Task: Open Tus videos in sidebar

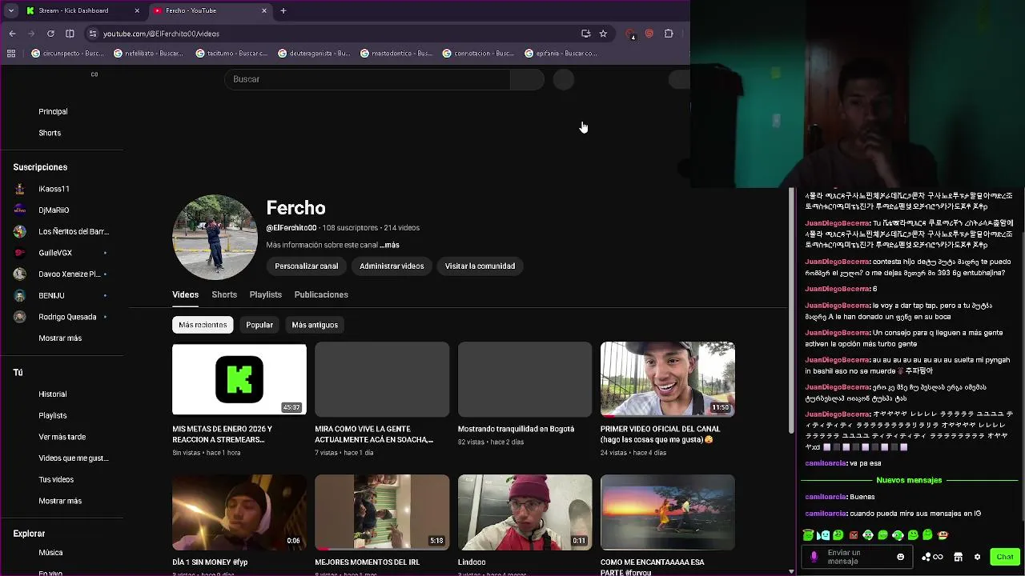Action: click(56, 479)
